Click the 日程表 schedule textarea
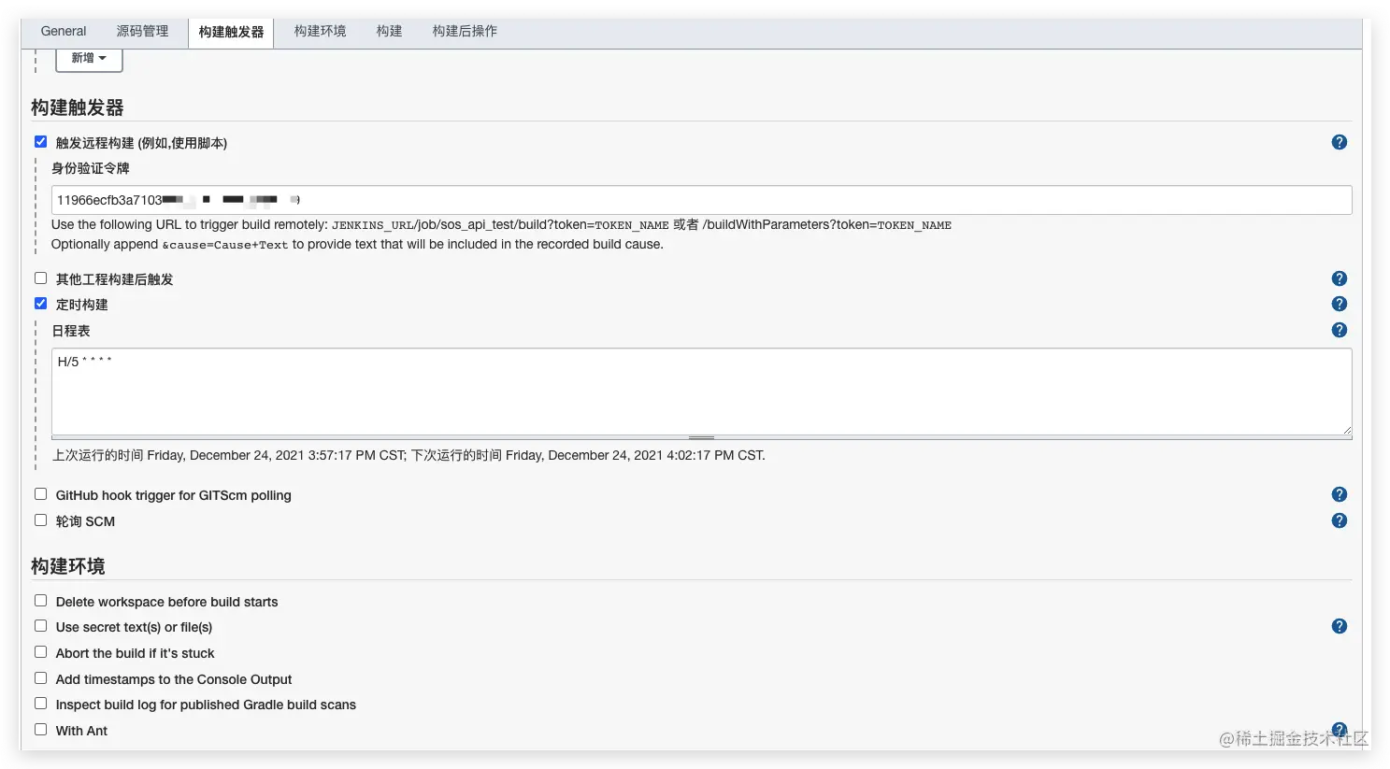Screen dimensions: 1390x769 (701, 392)
